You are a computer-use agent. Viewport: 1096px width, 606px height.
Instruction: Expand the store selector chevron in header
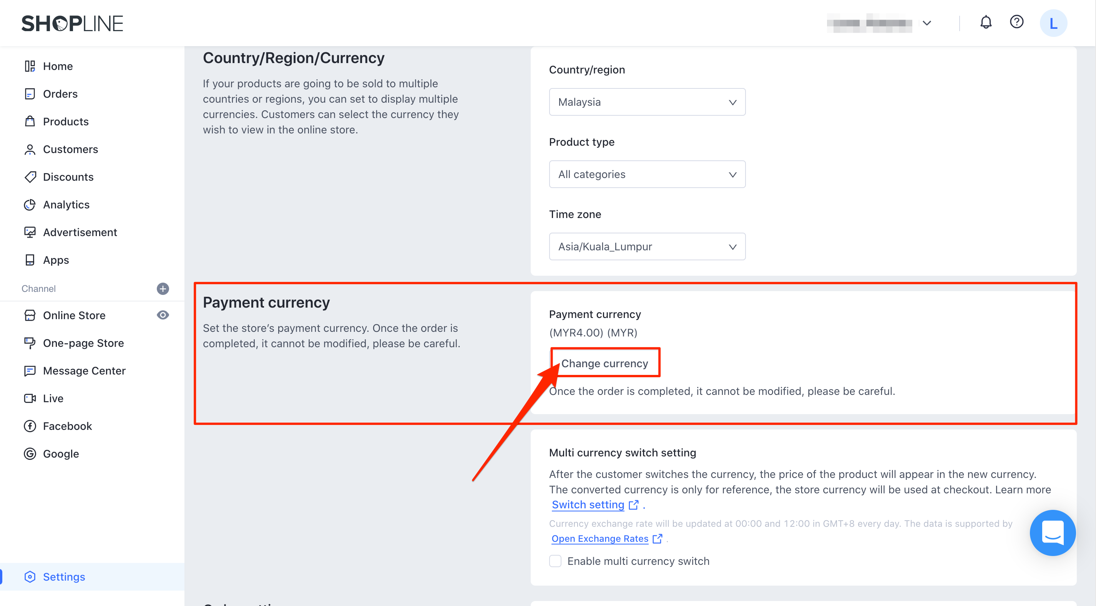pyautogui.click(x=927, y=23)
